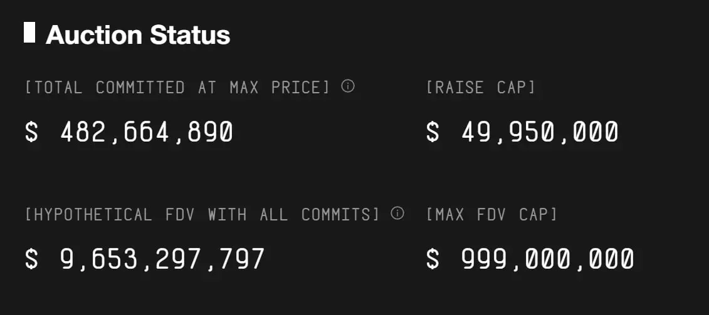709x315 pixels.
Task: Click the dollar sign before 999,000,000
Action: [433, 259]
